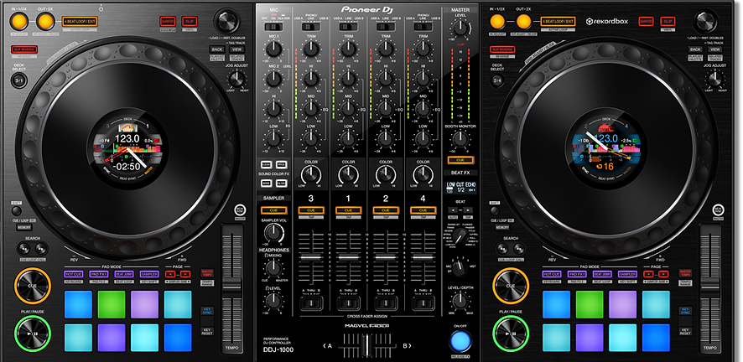Select PAD FX1 pad mode on left deck

[99, 274]
